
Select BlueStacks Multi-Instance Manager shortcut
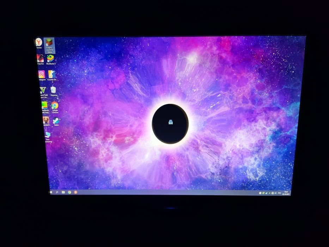[45, 108]
